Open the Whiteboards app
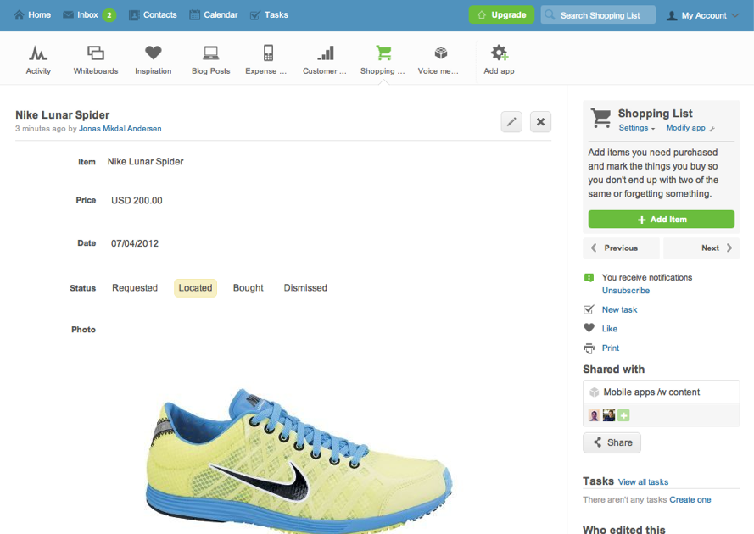 coord(96,59)
